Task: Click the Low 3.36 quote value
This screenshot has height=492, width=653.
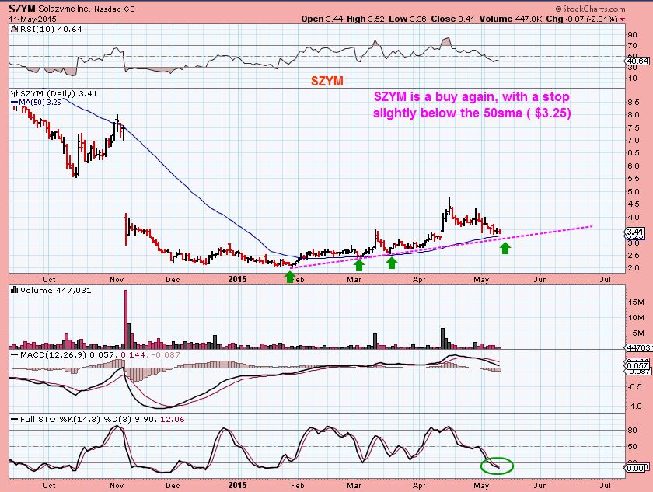Action: click(408, 19)
